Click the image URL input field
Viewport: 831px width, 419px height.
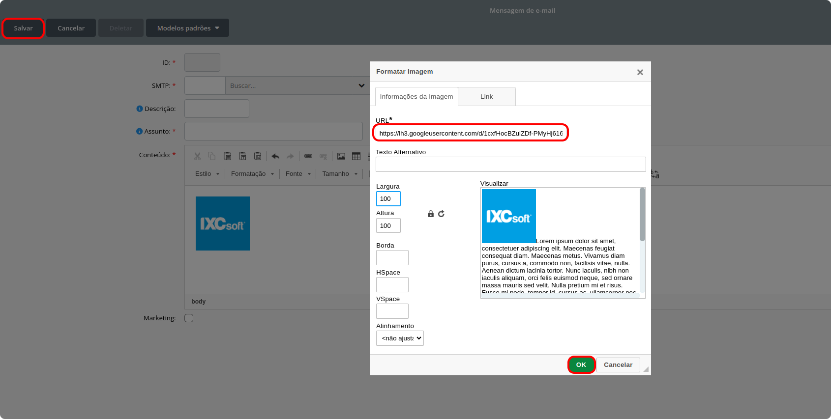[471, 133]
